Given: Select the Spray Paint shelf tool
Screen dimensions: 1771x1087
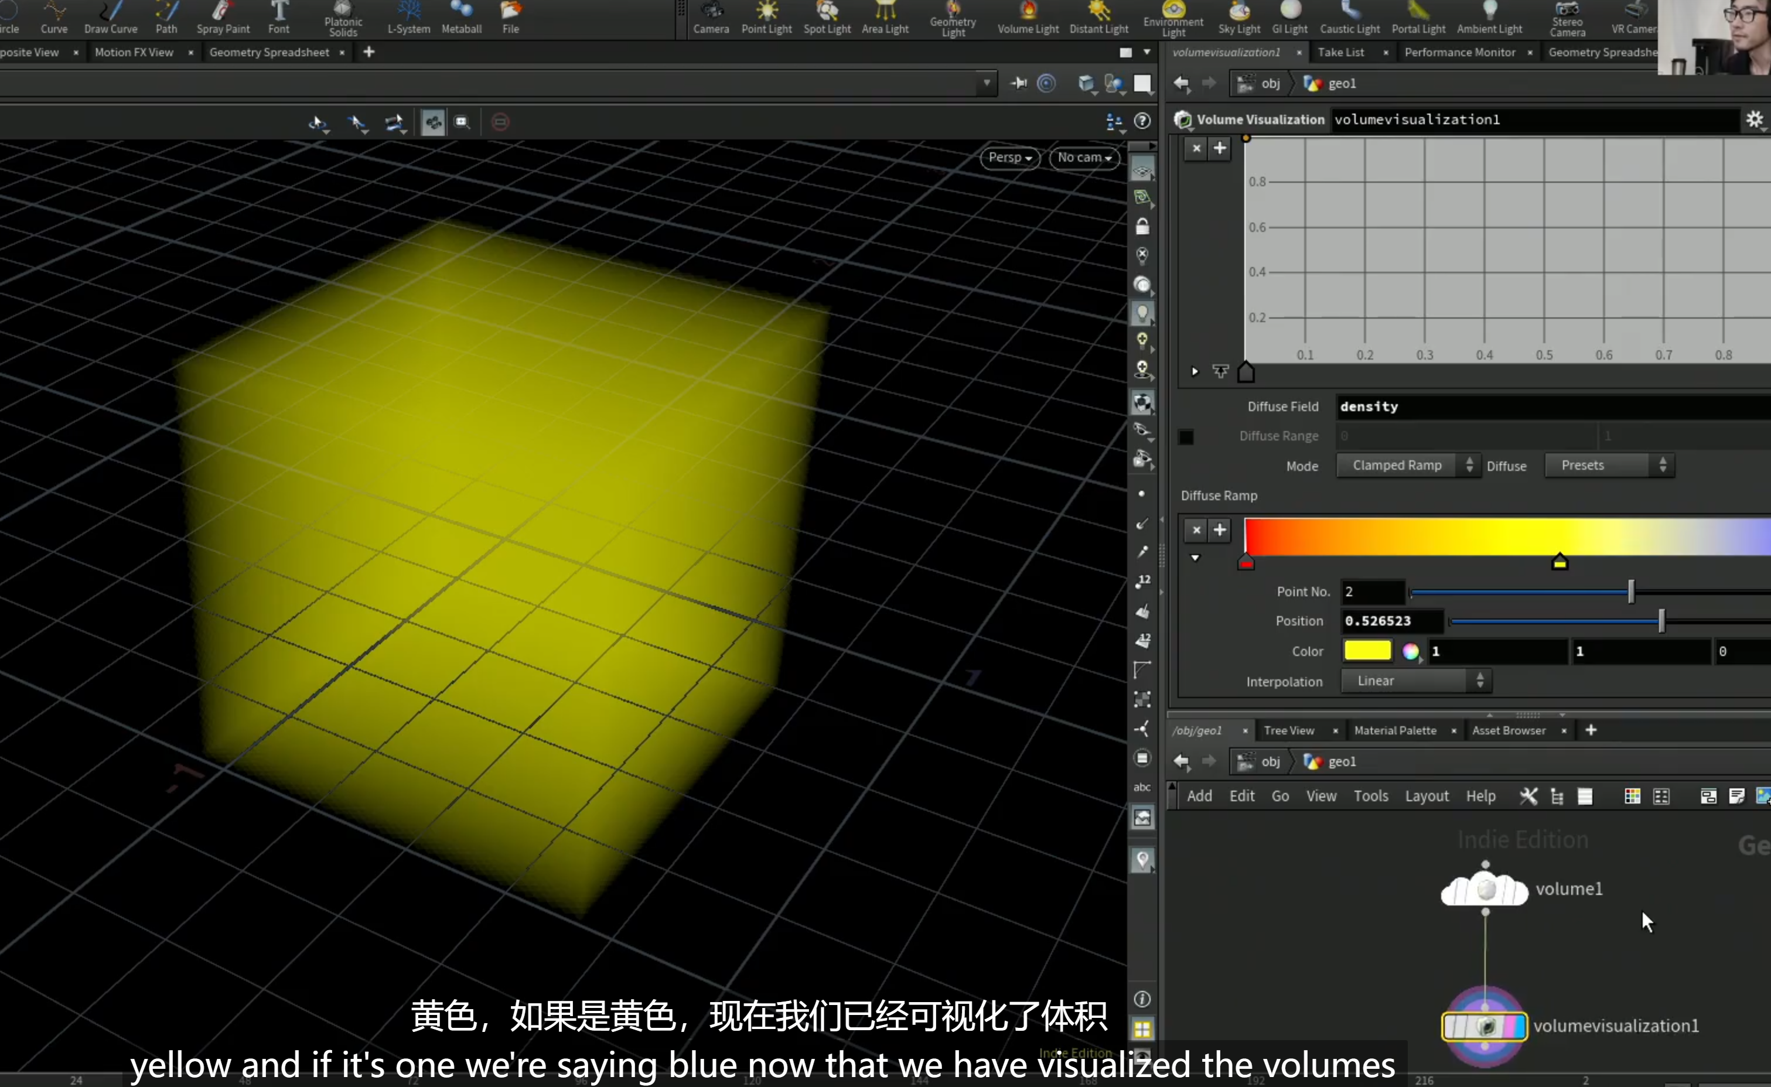Looking at the screenshot, I should click(223, 18).
